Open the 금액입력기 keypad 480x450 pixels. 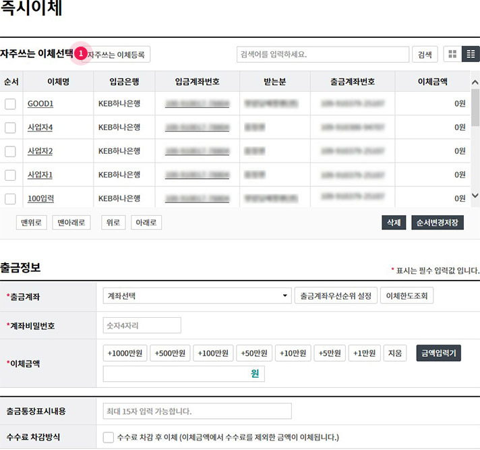[x=438, y=353]
